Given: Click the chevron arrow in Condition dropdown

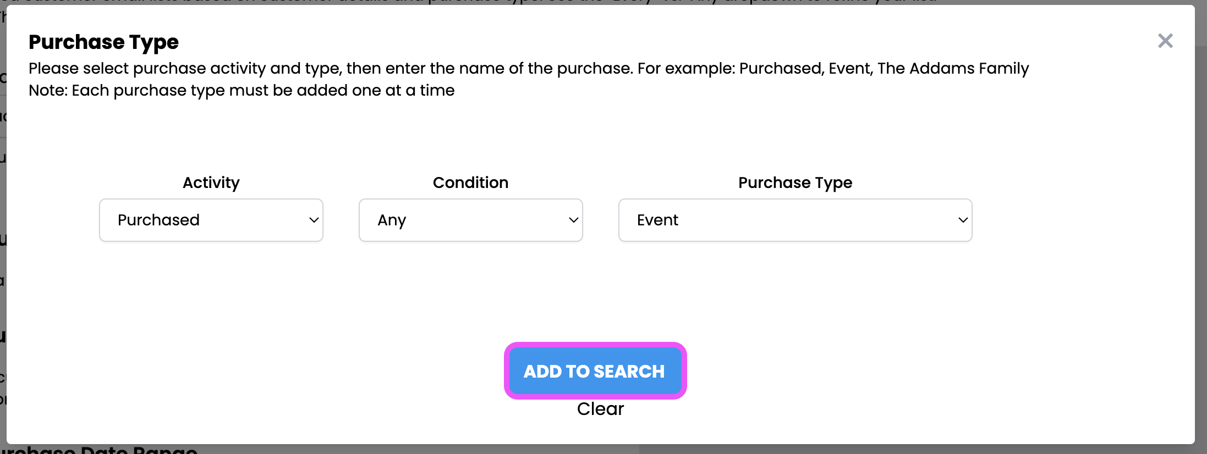Looking at the screenshot, I should (573, 220).
